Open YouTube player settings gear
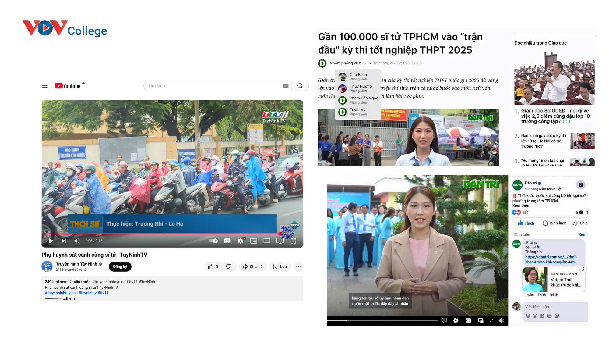609x343 pixels. 241,241
